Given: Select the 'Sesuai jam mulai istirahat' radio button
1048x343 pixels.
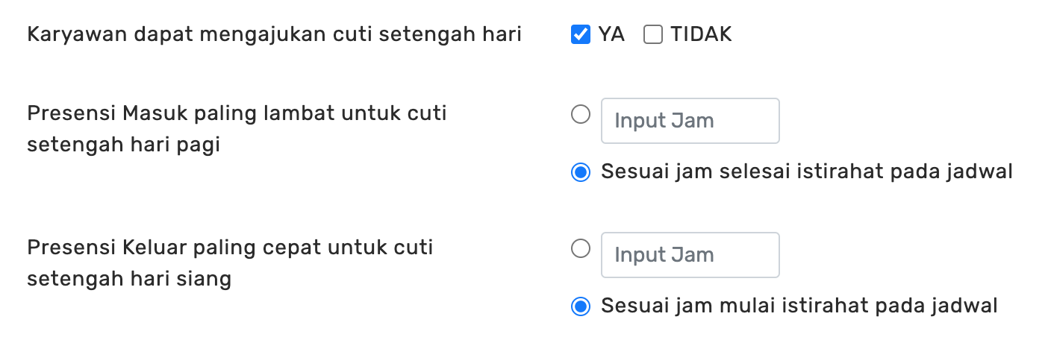Looking at the screenshot, I should point(580,306).
